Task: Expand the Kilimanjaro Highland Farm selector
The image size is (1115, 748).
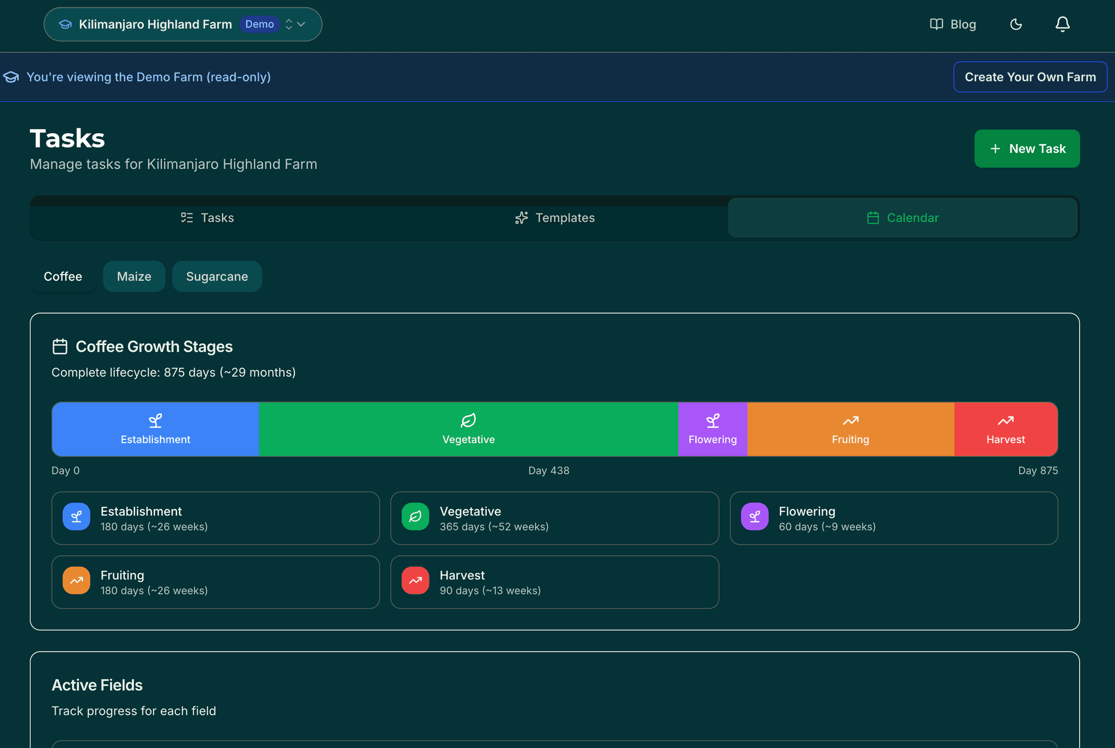Action: (x=155, y=24)
